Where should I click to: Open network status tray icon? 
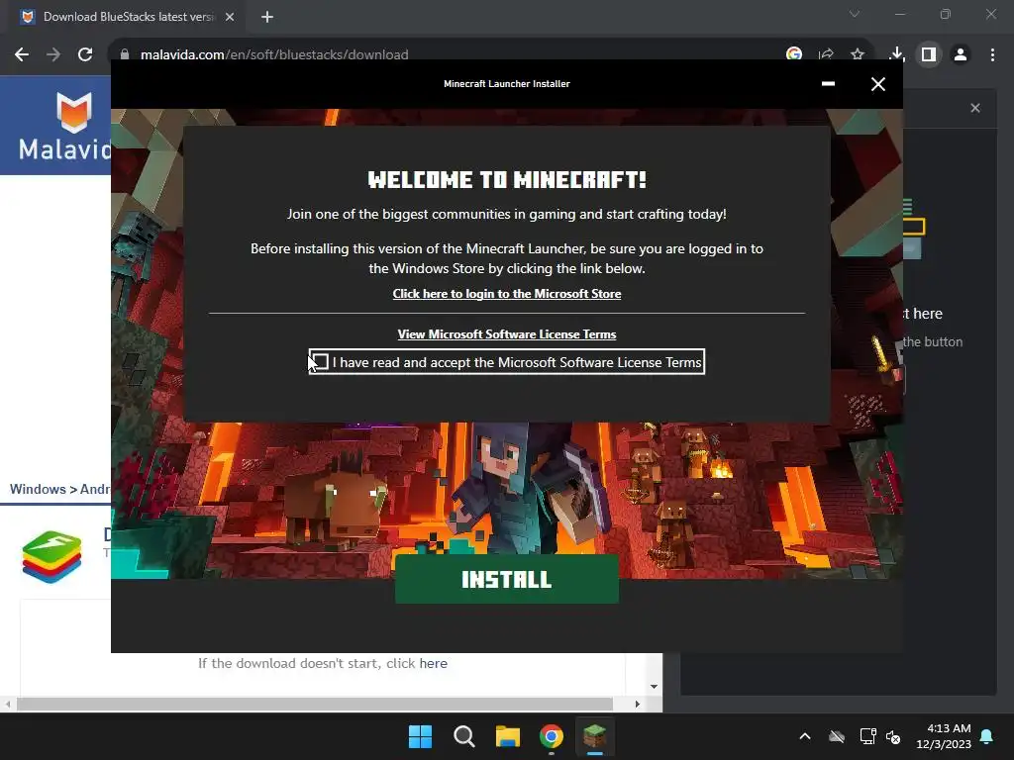coord(867,736)
